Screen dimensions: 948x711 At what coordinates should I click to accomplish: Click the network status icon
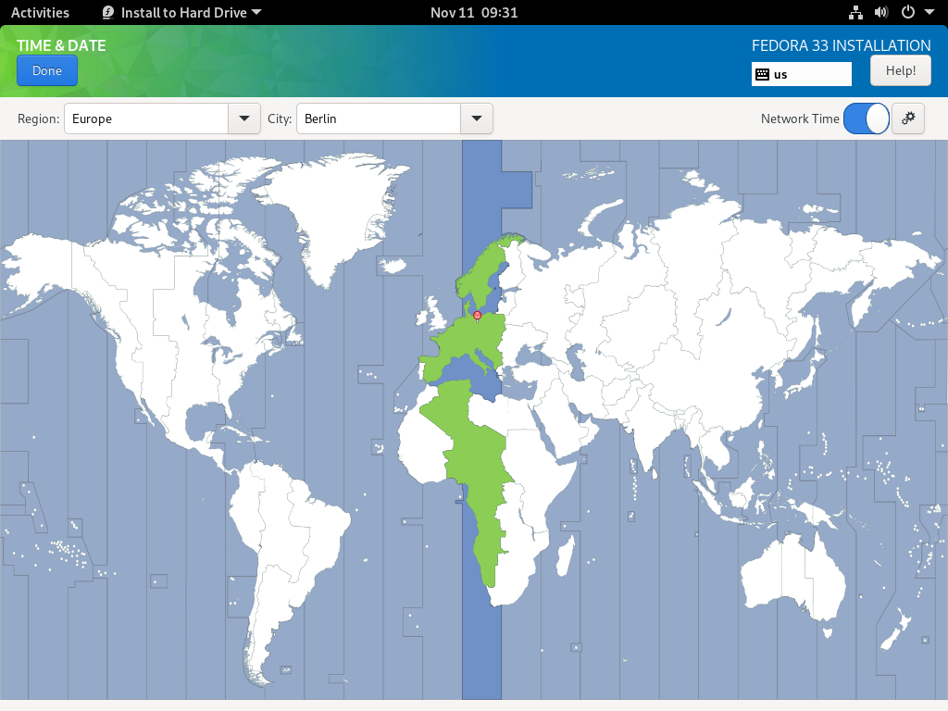coord(855,13)
